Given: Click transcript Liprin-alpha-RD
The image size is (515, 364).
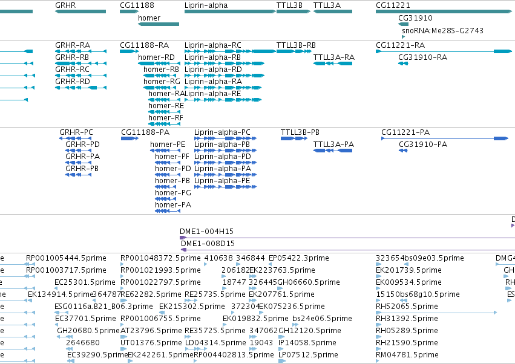Looking at the screenshot, I should [x=225, y=76].
